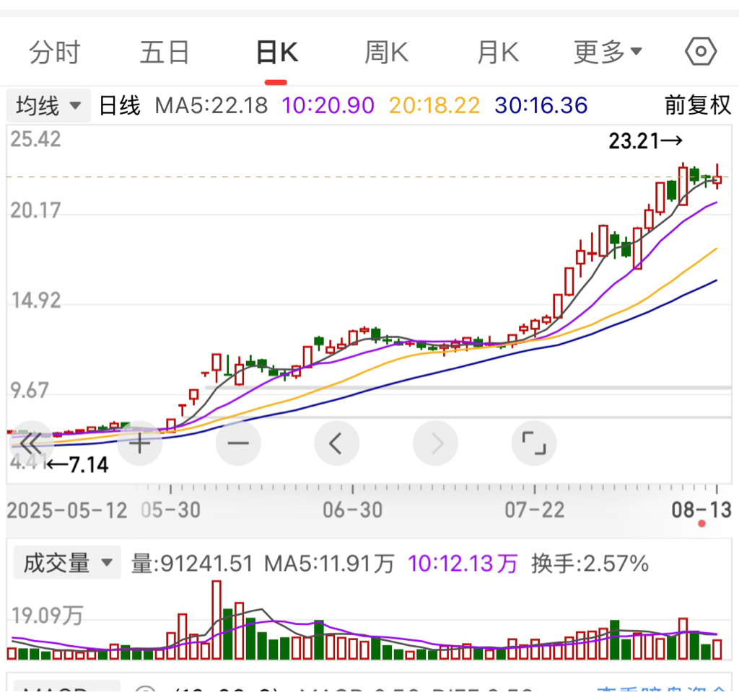Switch to 月K tab
Viewport: 739px width, 692px height.
pos(498,52)
